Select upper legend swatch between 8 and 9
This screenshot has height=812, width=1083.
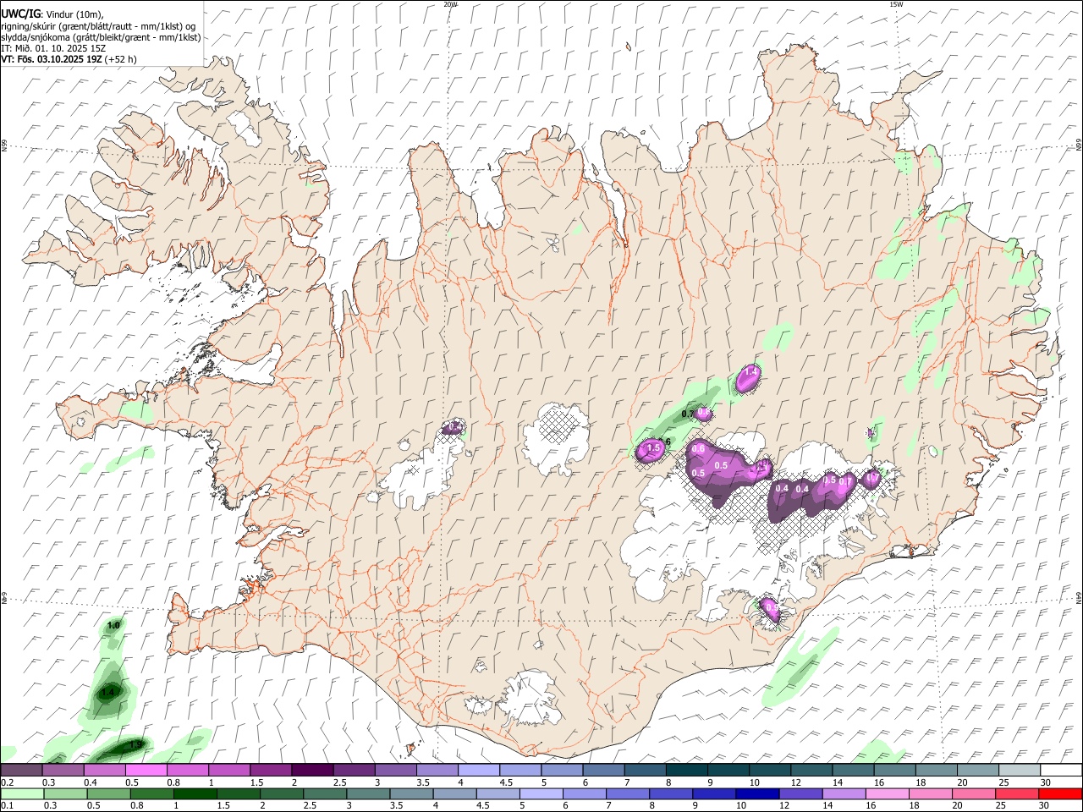(x=687, y=770)
